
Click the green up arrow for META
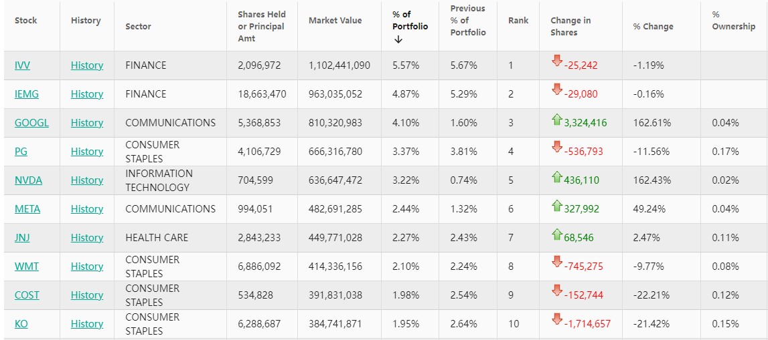pyautogui.click(x=556, y=206)
